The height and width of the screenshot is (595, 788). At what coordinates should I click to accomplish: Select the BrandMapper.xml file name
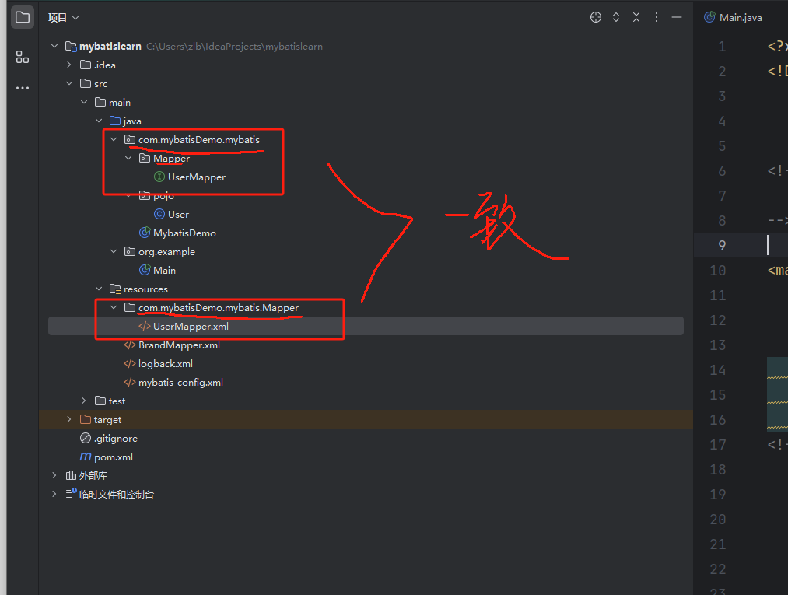[179, 345]
